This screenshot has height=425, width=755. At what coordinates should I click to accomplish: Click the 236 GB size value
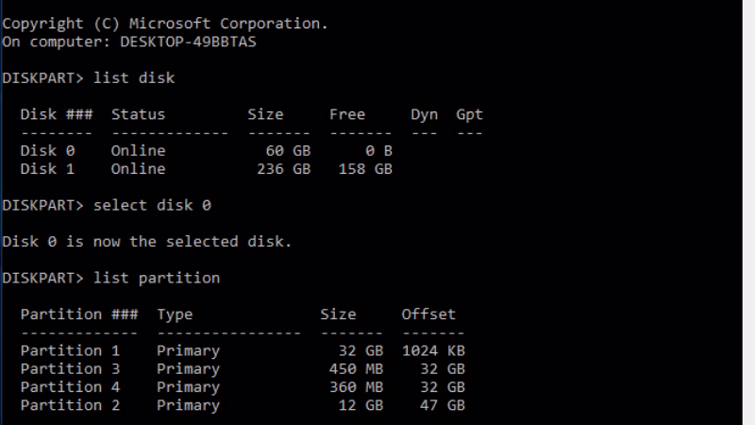pos(283,169)
